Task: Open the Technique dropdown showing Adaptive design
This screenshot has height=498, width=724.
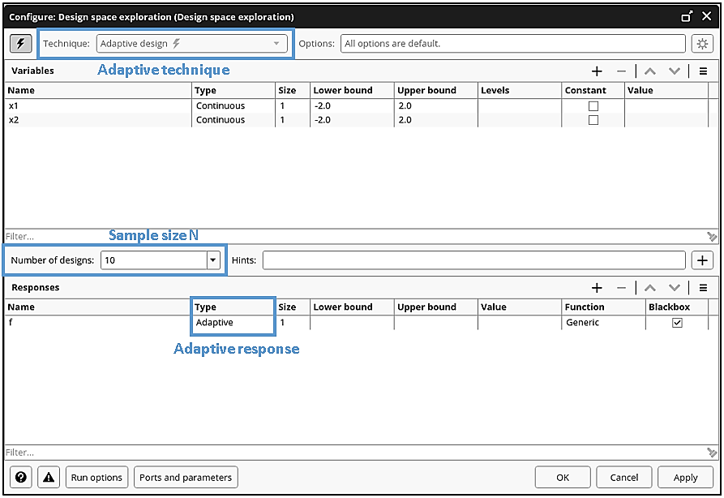Action: click(191, 44)
